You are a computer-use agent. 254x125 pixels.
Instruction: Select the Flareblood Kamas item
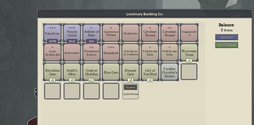(91, 52)
